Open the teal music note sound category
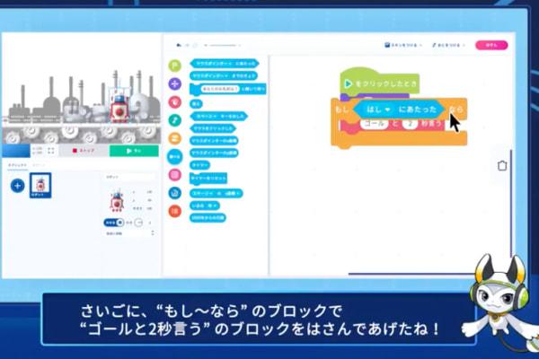The width and height of the screenshot is (539, 359). [174, 120]
